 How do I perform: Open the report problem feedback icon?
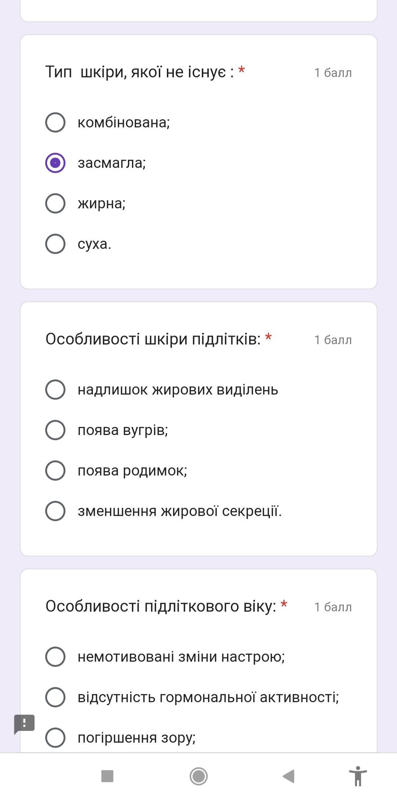point(24,723)
